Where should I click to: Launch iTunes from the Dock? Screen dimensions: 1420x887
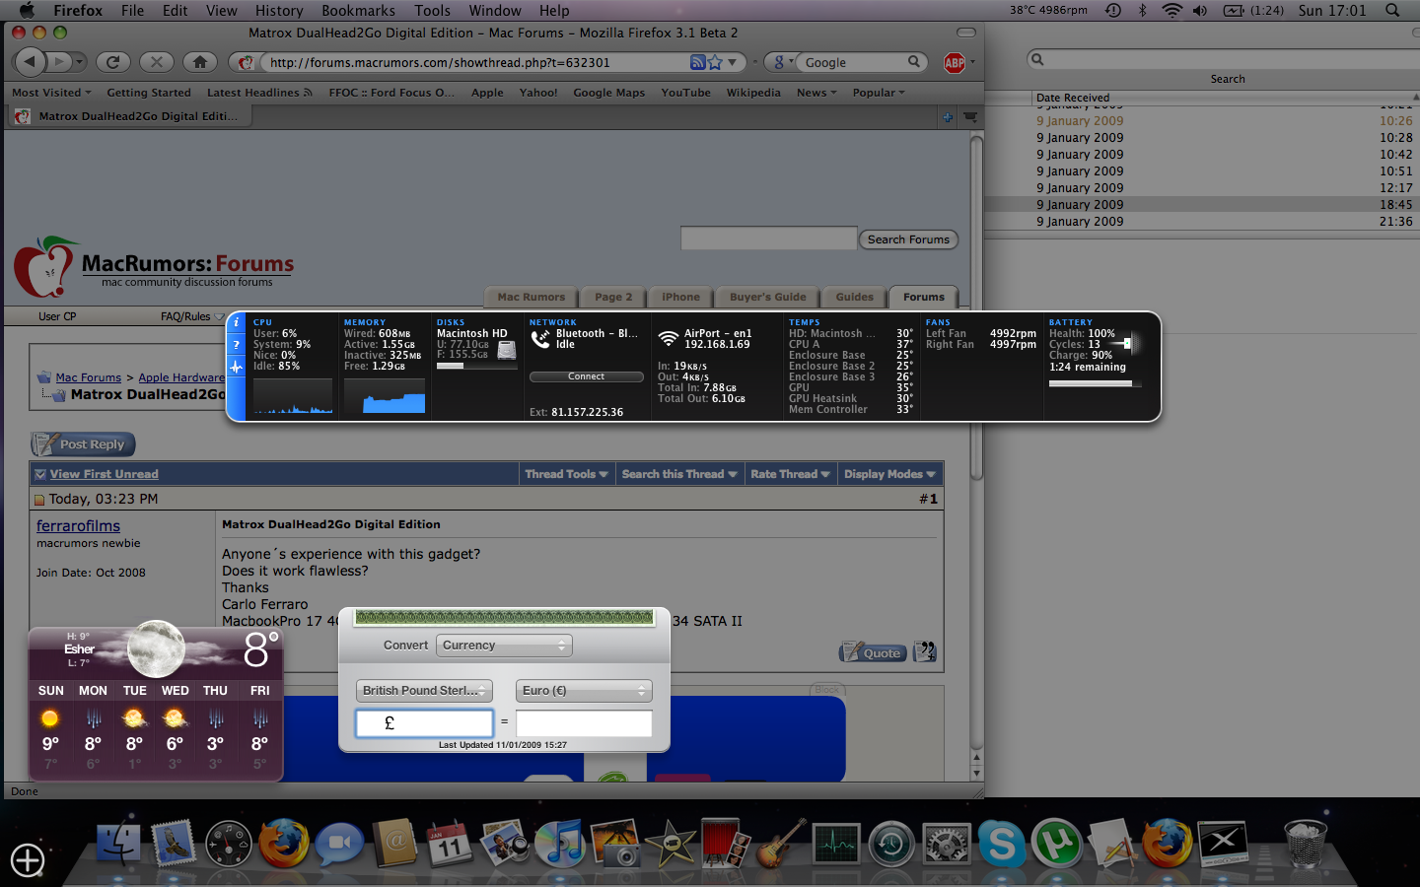(x=560, y=845)
